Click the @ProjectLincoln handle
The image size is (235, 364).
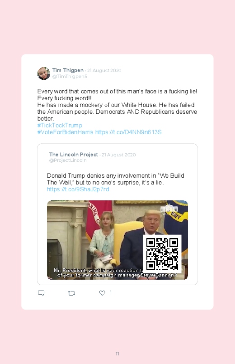[x=68, y=160]
